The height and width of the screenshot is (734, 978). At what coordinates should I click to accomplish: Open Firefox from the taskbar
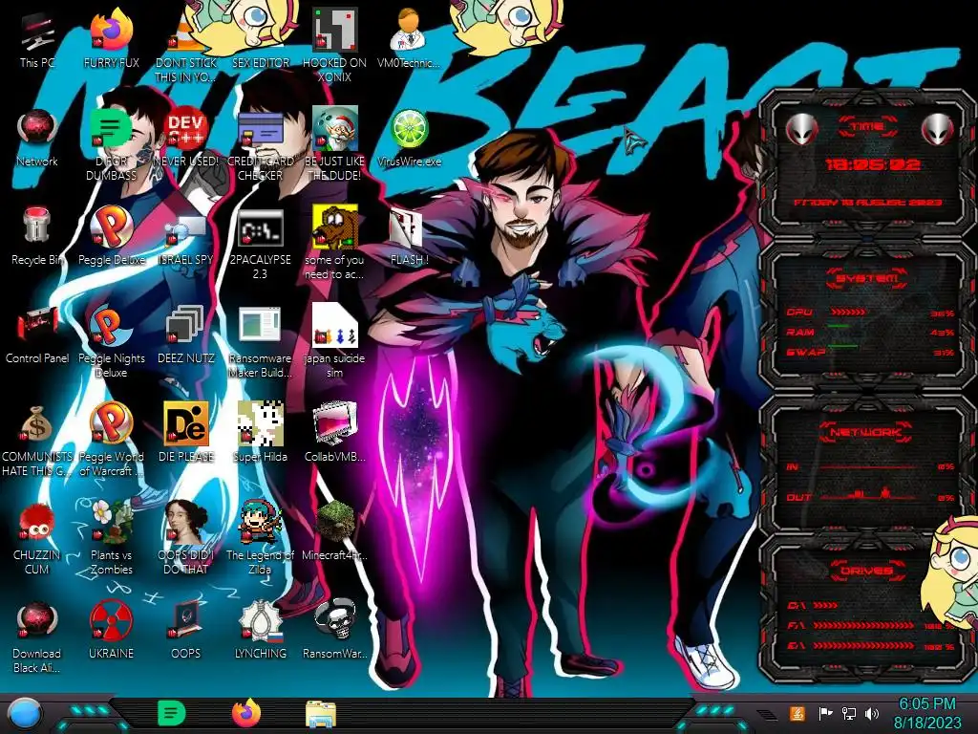pos(246,713)
